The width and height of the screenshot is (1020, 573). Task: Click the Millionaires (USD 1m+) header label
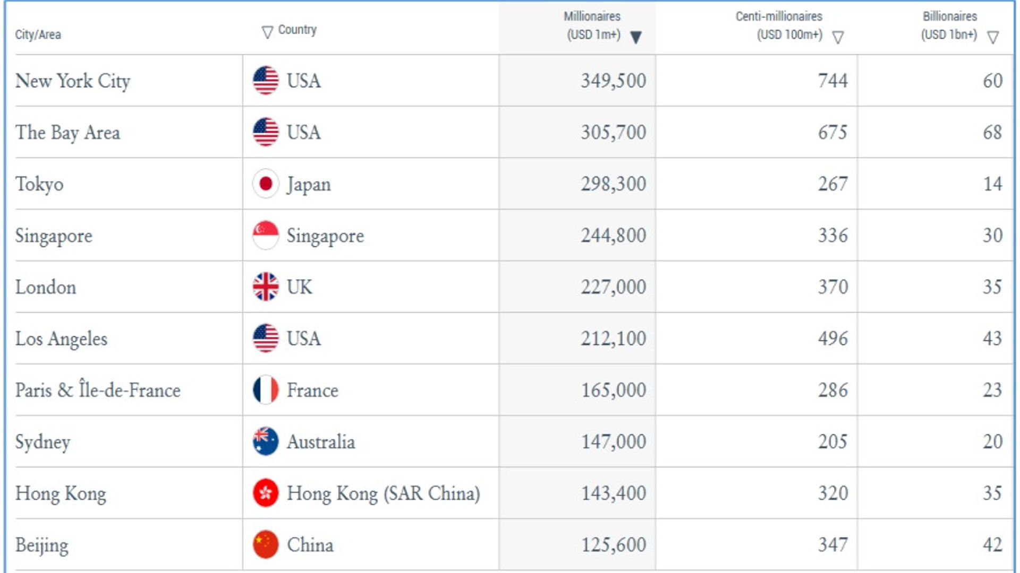pos(592,25)
